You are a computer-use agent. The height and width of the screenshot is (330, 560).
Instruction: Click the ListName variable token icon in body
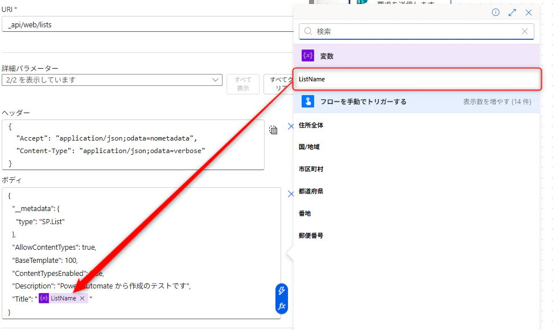[44, 298]
